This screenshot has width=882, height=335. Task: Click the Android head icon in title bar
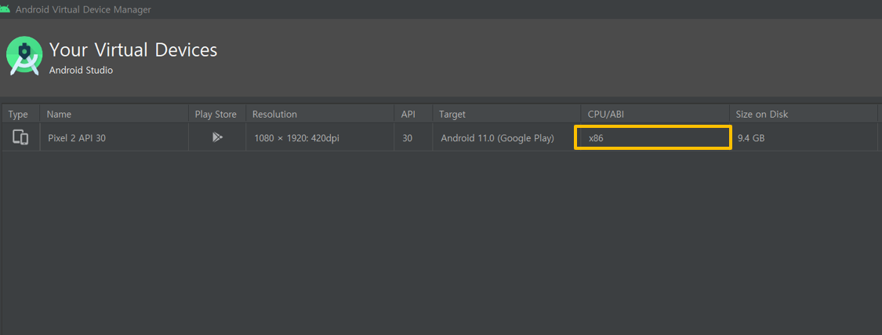(x=5, y=9)
